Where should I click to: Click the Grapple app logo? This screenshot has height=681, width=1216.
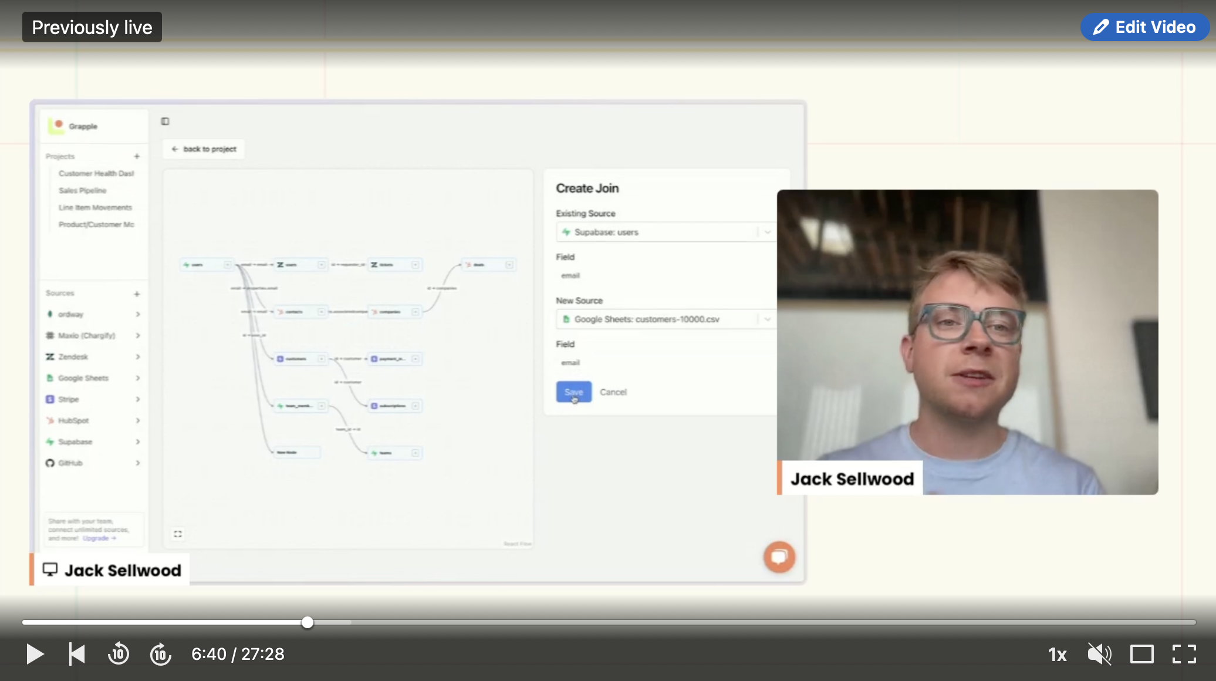58,126
